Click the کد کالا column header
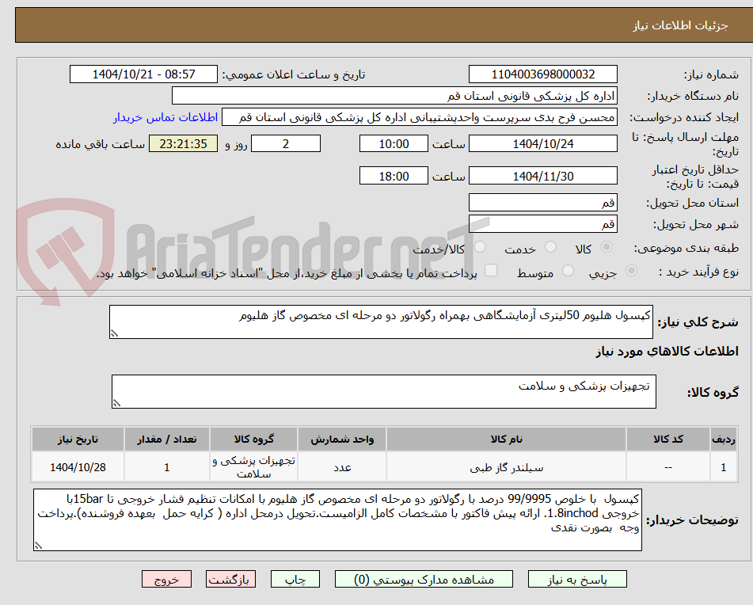This screenshot has height=605, width=753. 668,439
